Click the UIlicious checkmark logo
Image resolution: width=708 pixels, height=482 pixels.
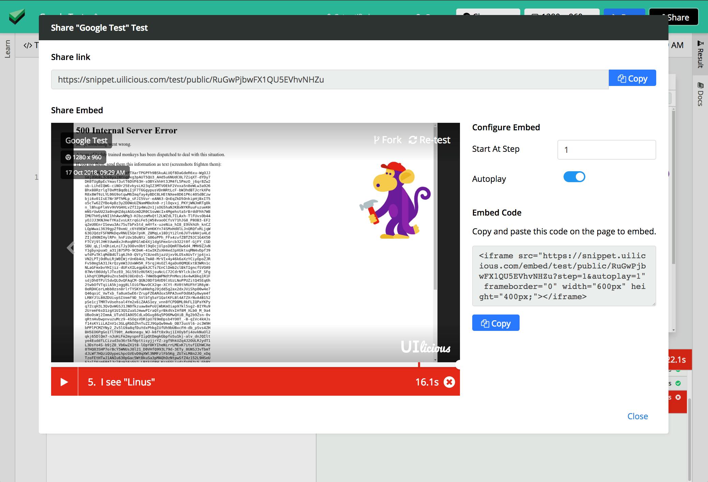(x=17, y=17)
